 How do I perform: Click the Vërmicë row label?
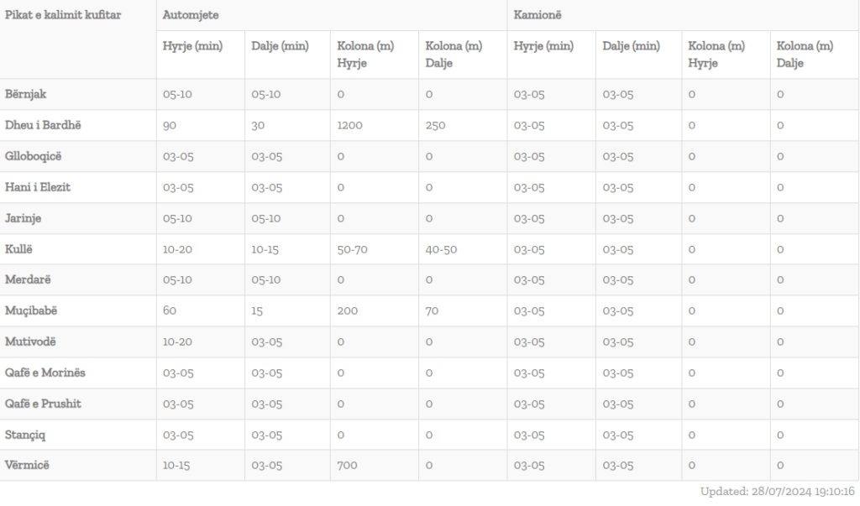coord(27,465)
